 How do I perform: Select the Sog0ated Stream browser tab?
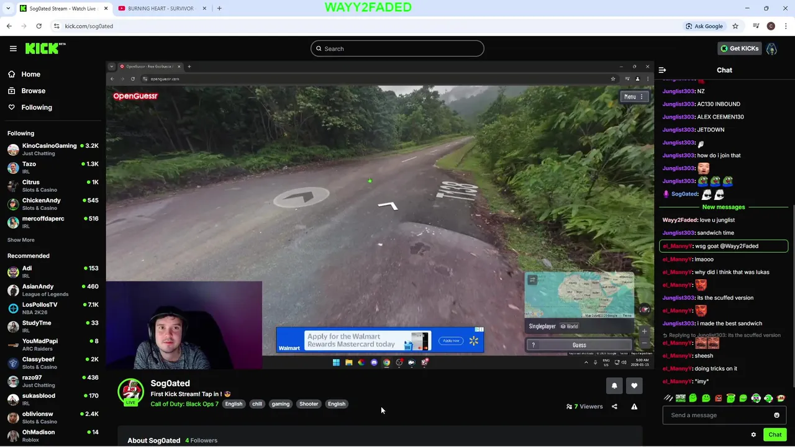[63, 8]
